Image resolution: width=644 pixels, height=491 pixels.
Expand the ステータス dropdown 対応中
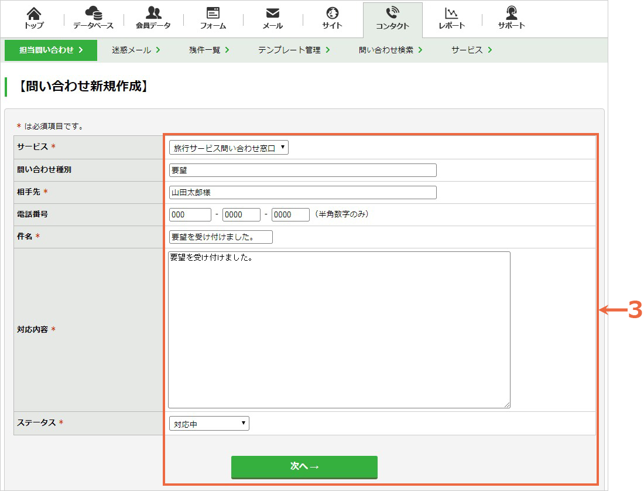point(209,424)
